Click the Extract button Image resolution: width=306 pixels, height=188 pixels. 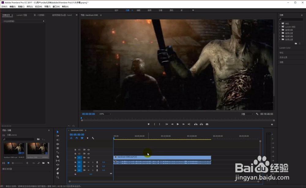[x=201, y=124]
